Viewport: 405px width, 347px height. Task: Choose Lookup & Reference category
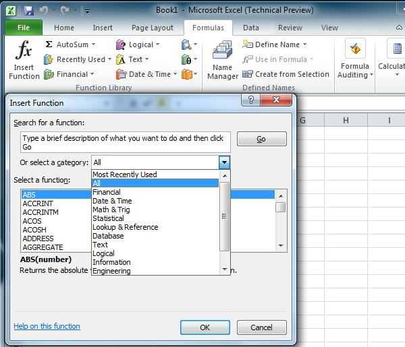point(155,227)
